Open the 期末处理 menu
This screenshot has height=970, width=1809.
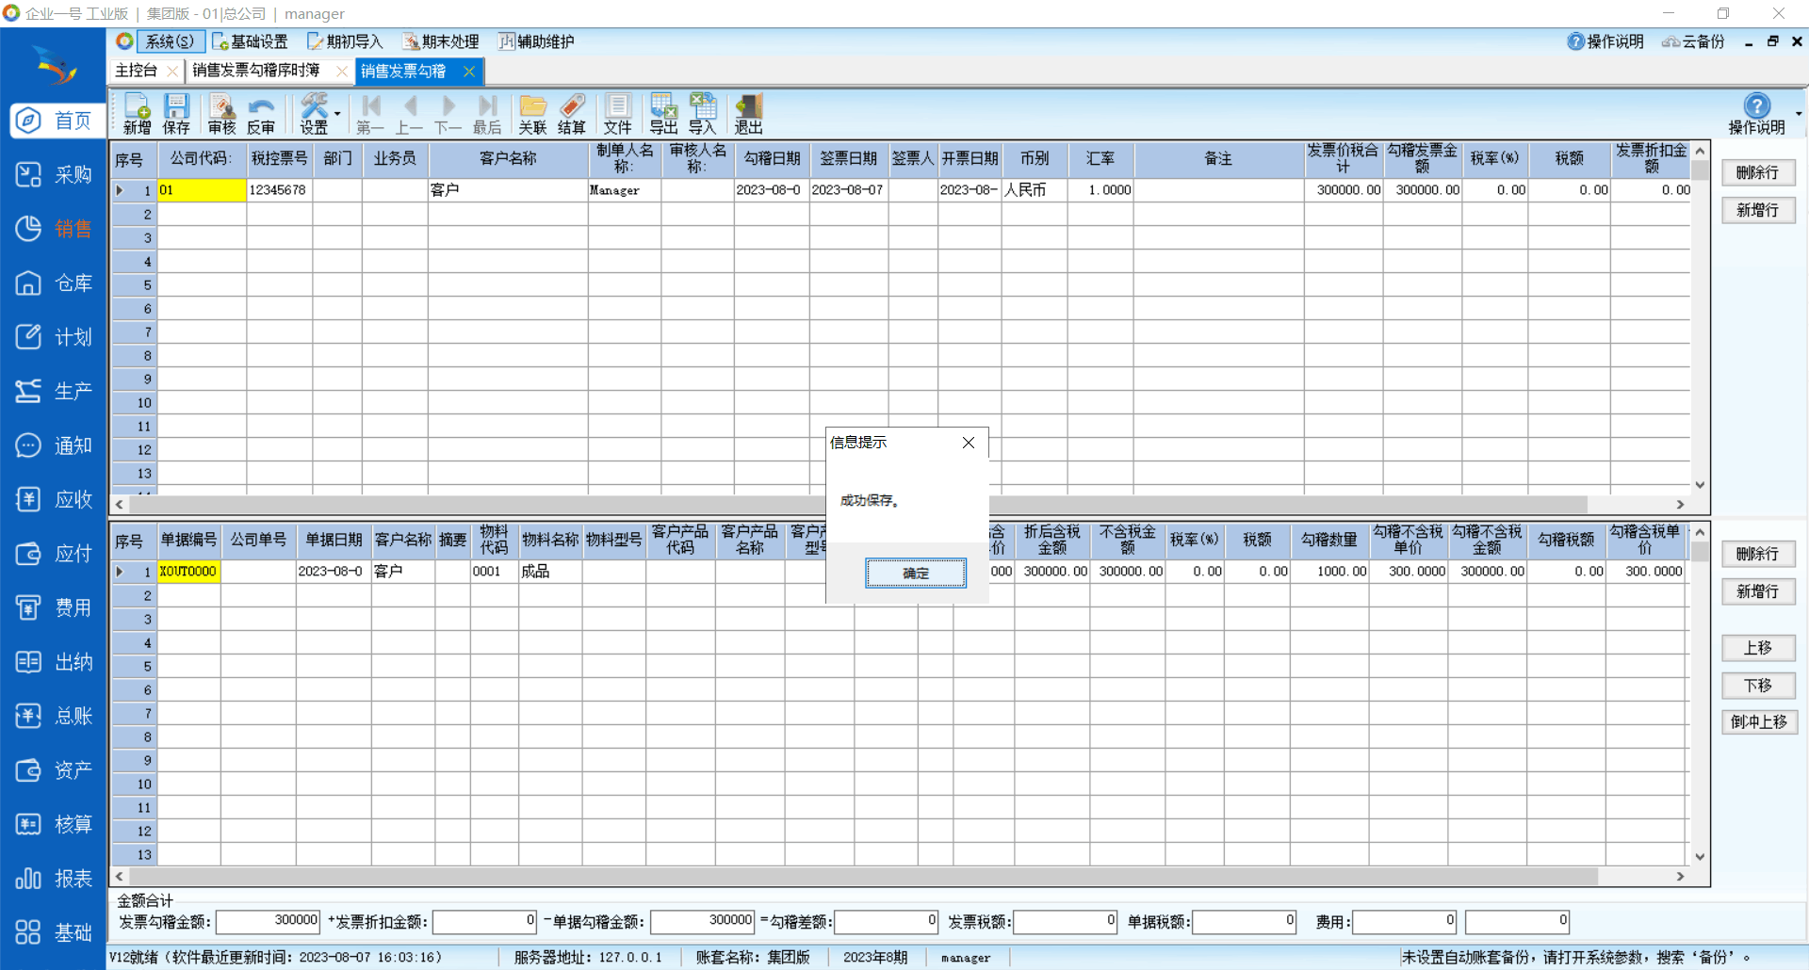pos(441,41)
